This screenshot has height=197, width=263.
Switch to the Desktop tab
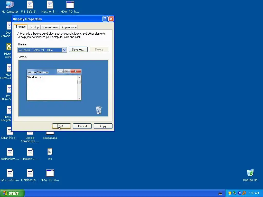[x=34, y=27]
